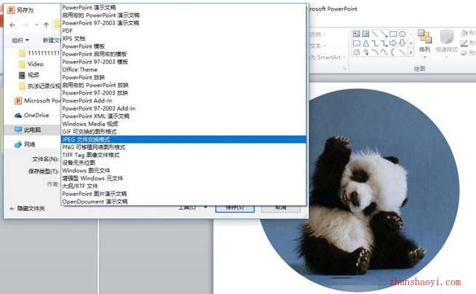Open OneDrive in the navigation pane

coord(31,115)
